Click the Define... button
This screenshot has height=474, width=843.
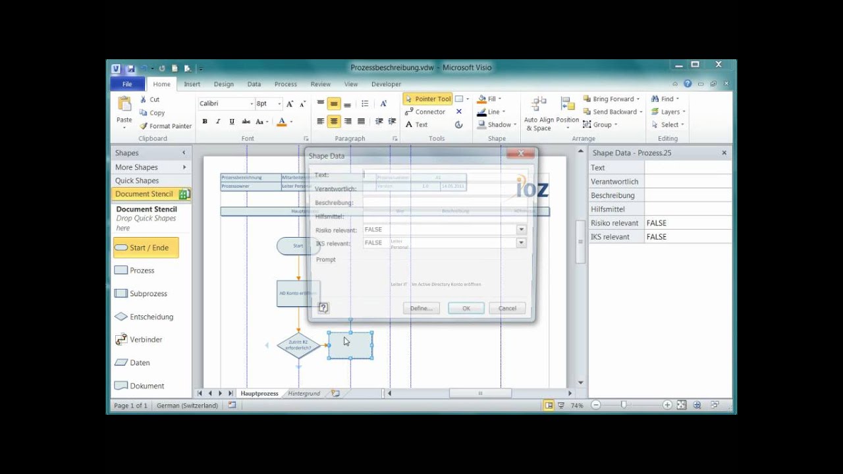click(x=421, y=308)
